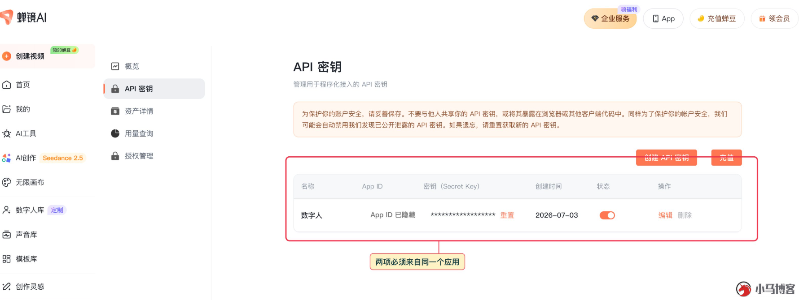This screenshot has width=799, height=300.
Task: Open 创作灵感 pencil icon
Action: pyautogui.click(x=7, y=287)
